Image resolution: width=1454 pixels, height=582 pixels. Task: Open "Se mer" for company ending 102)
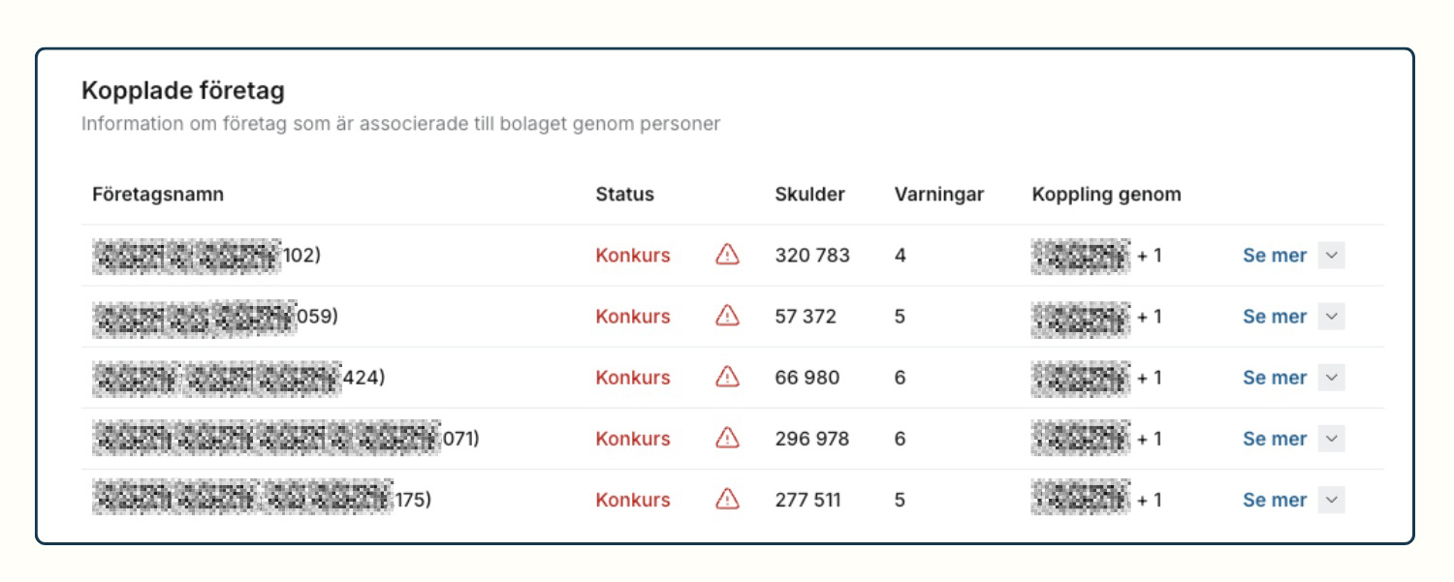pyautogui.click(x=1275, y=256)
